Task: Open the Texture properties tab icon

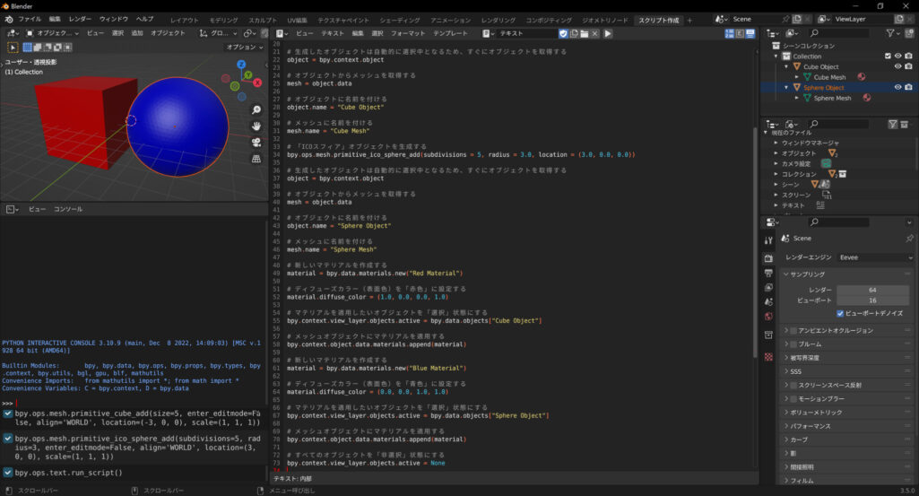Action: pyautogui.click(x=768, y=357)
